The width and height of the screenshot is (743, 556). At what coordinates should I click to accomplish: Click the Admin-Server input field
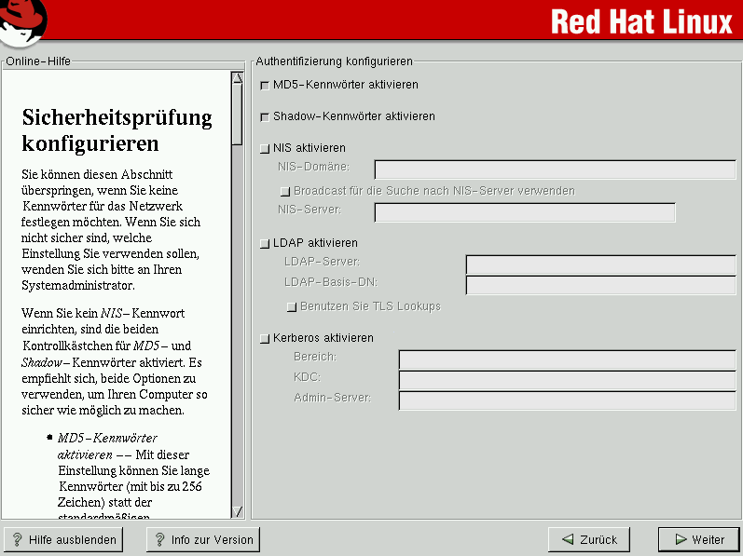click(x=567, y=400)
